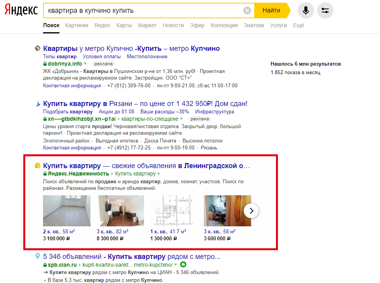Viewport: 380px width, 283px height.
Task: Switch to the Знатоки tab
Action: pyautogui.click(x=254, y=25)
